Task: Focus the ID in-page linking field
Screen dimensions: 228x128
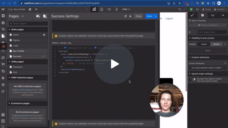Action: [212, 32]
